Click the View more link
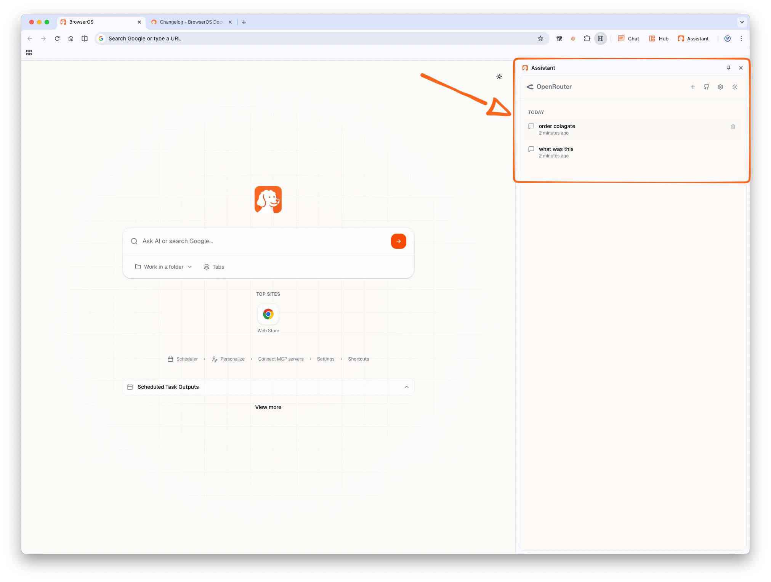This screenshot has height=582, width=771. click(268, 407)
